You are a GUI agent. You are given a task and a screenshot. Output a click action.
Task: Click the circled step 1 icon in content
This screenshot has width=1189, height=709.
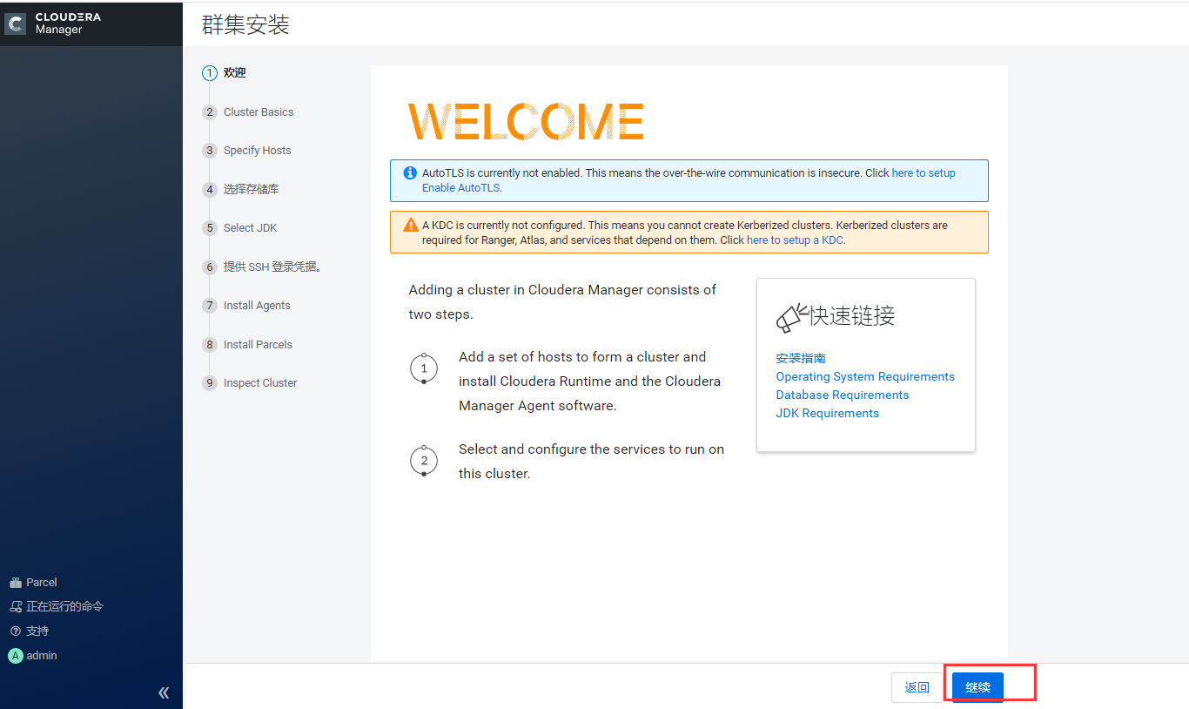(424, 368)
